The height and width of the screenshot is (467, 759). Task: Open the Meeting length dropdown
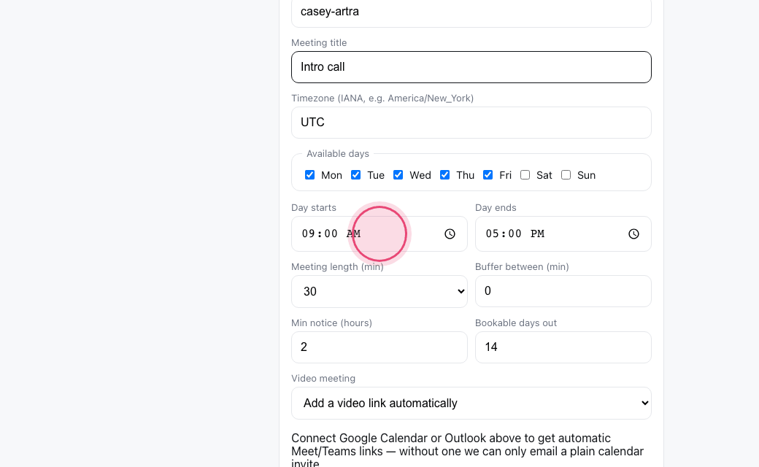click(379, 291)
